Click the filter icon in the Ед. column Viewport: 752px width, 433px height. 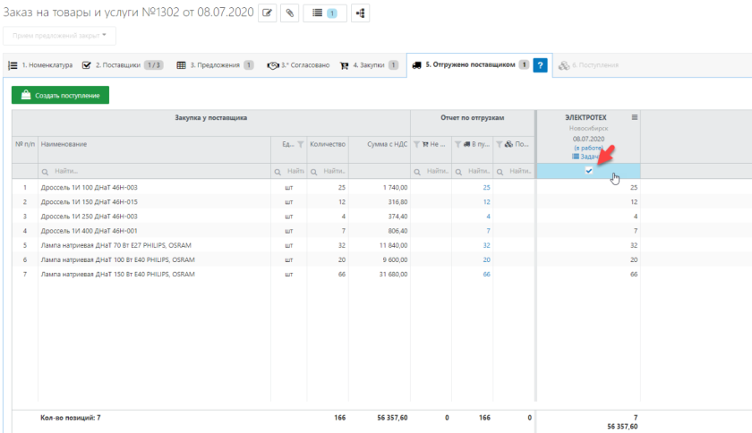pyautogui.click(x=301, y=144)
